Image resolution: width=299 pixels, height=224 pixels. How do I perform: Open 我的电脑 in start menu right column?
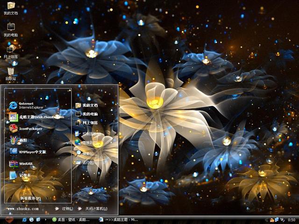(89, 114)
